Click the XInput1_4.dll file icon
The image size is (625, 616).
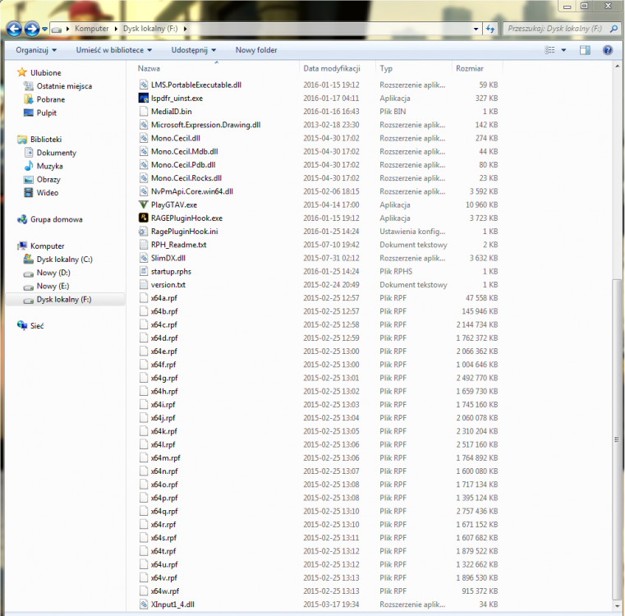pyautogui.click(x=144, y=605)
